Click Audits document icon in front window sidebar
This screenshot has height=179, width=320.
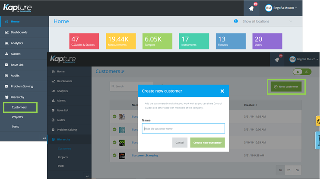coord(53,120)
